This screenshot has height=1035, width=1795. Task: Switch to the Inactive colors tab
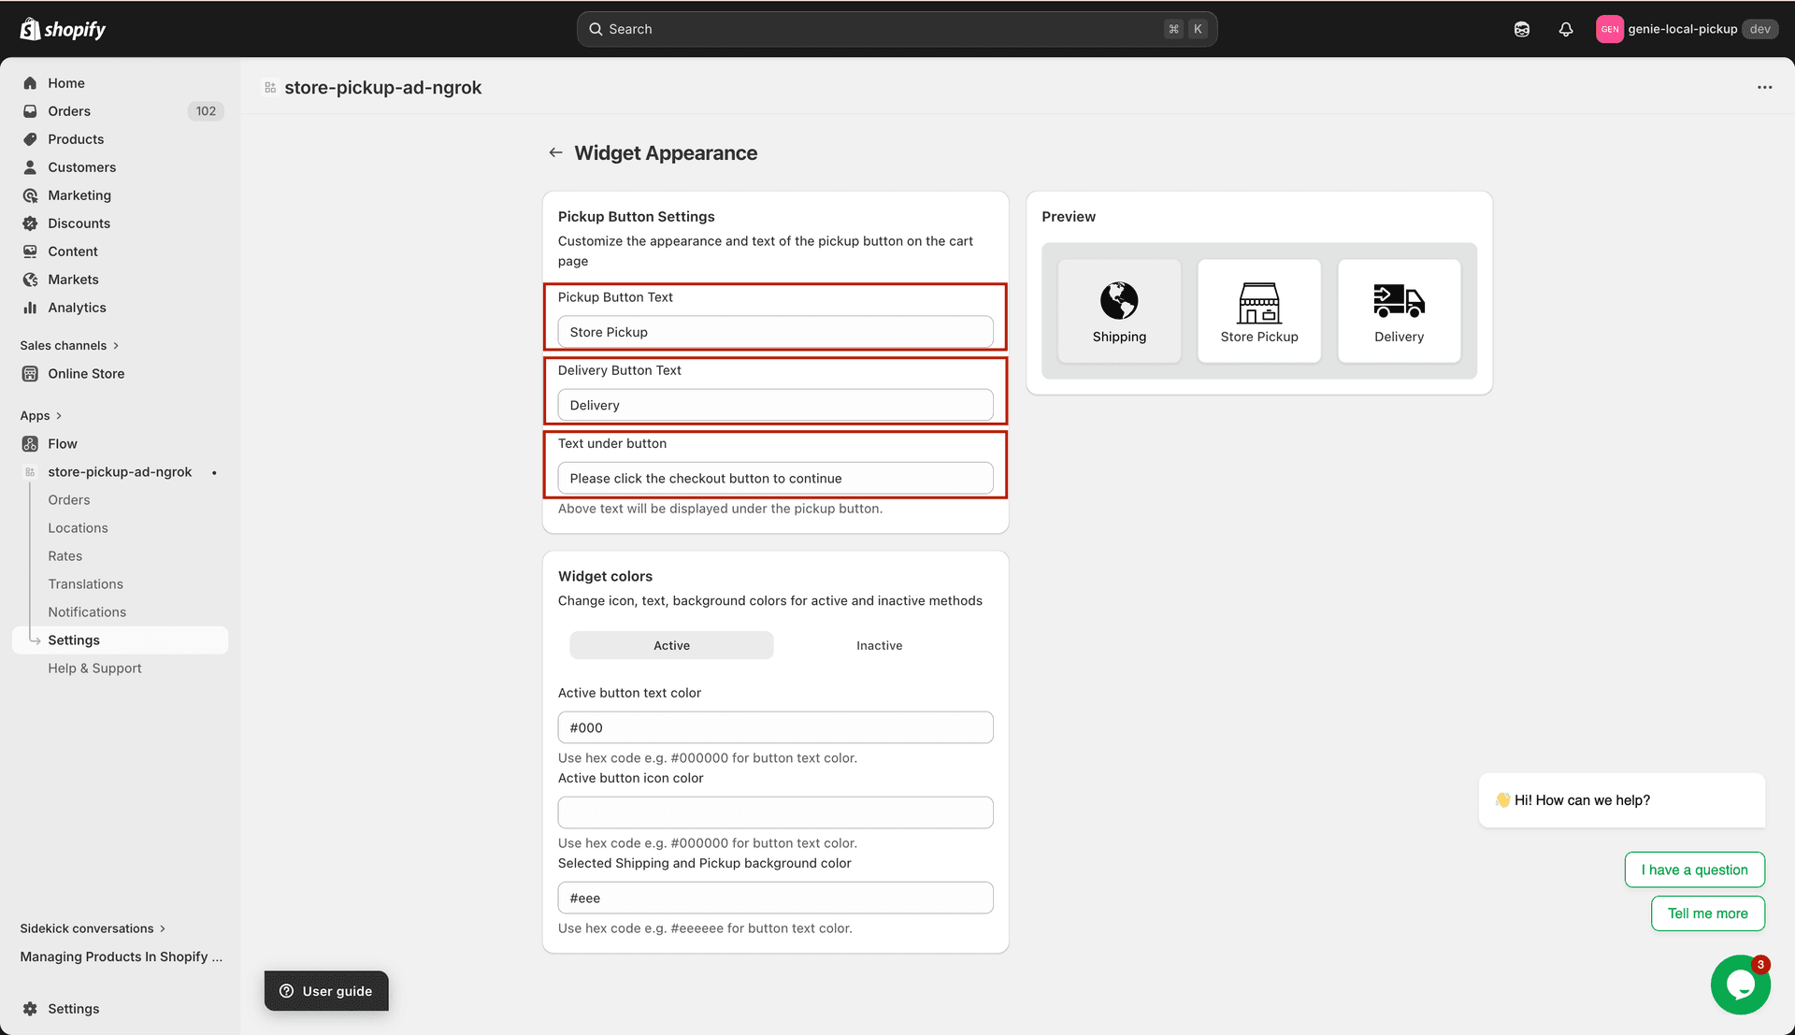(878, 645)
